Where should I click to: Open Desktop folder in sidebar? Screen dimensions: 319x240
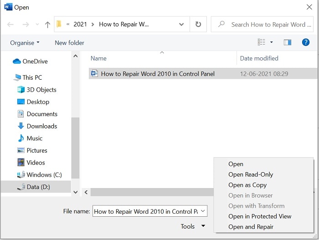click(38, 102)
